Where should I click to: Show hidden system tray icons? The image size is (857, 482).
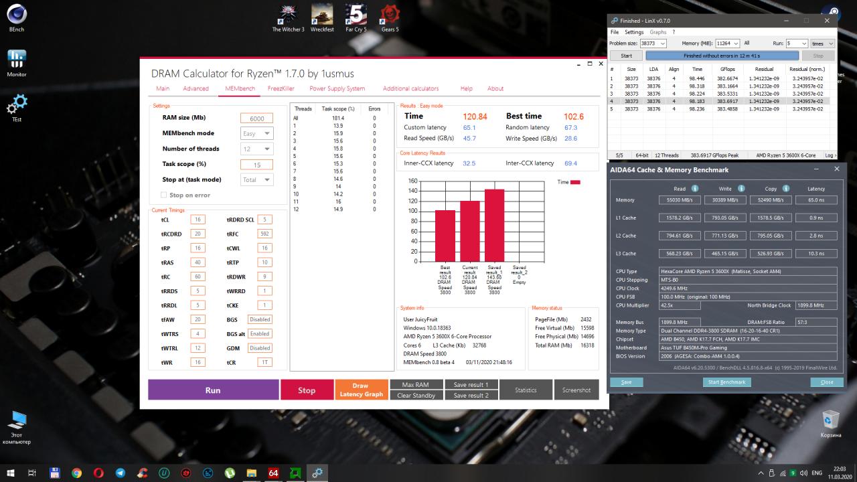tap(760, 473)
